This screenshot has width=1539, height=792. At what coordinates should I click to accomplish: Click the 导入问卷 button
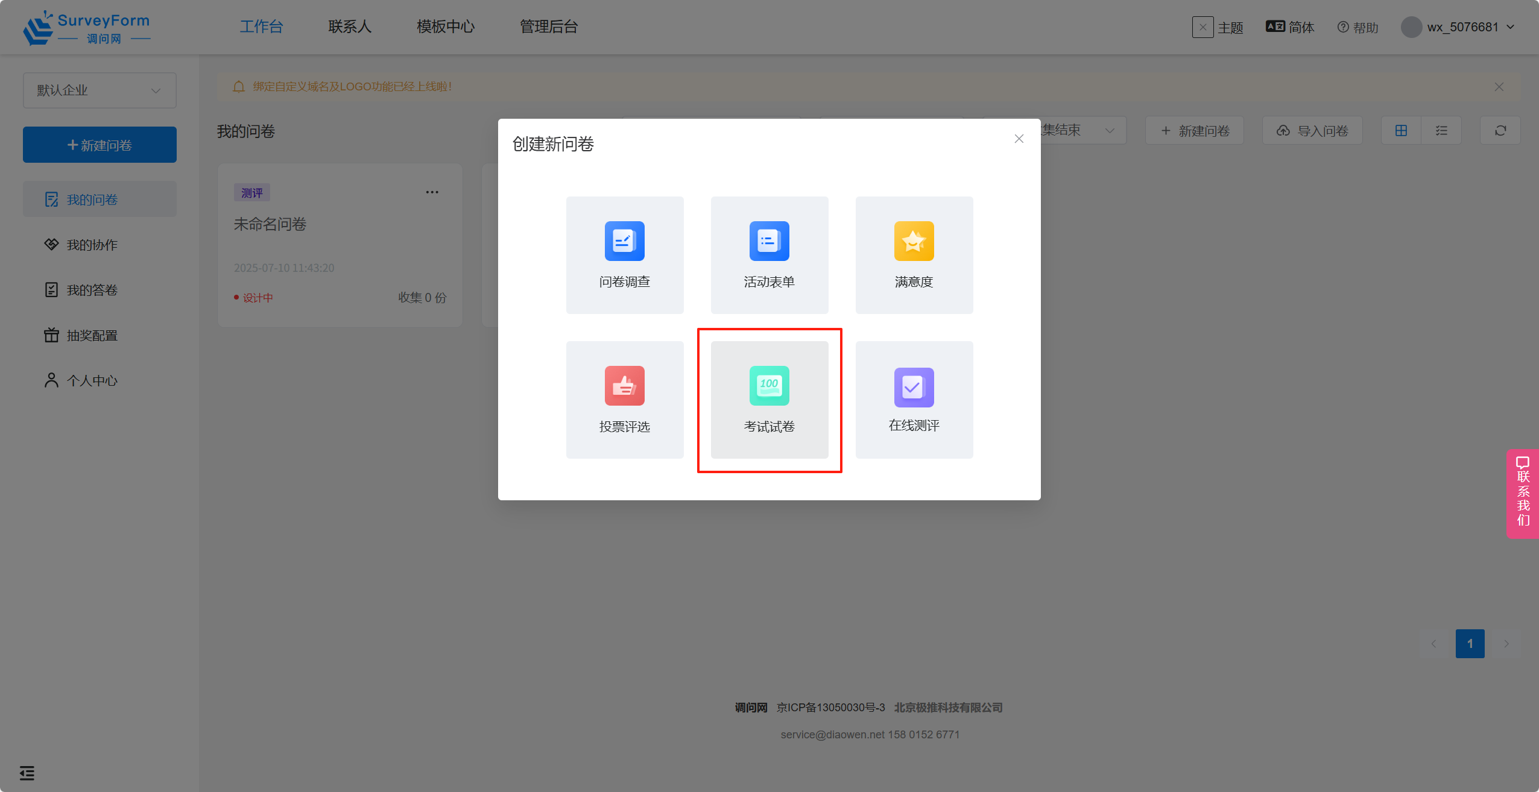[x=1312, y=131]
